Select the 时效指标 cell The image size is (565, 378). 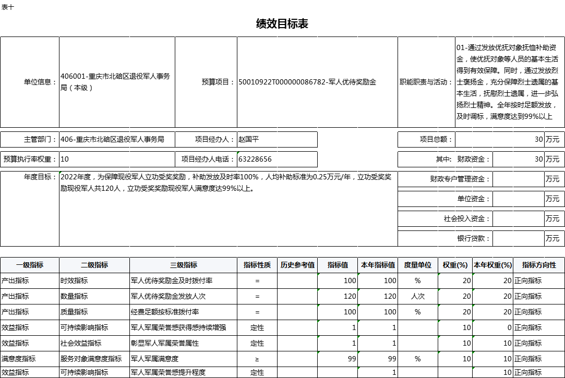point(94,281)
